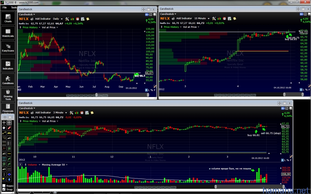Select the vertical line drawing tool
This screenshot has width=311, height=194.
pyautogui.click(x=4, y=174)
